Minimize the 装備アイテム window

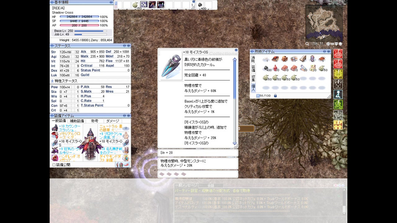pyautogui.click(x=124, y=116)
